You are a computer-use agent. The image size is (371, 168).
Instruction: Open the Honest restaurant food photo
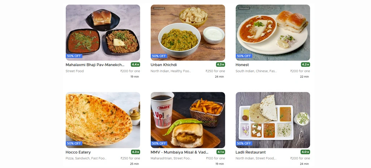coord(273,32)
